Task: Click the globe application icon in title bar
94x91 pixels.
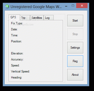Action: click(x=7, y=7)
